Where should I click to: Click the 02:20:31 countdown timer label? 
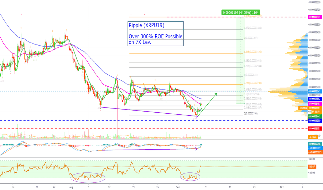(316, 112)
